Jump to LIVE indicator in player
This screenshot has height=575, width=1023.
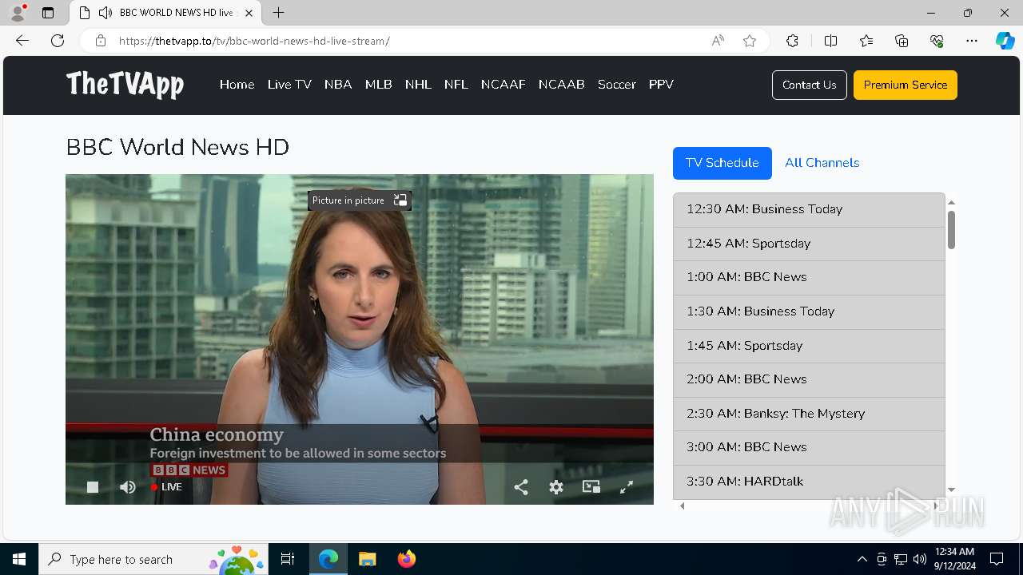pyautogui.click(x=166, y=487)
